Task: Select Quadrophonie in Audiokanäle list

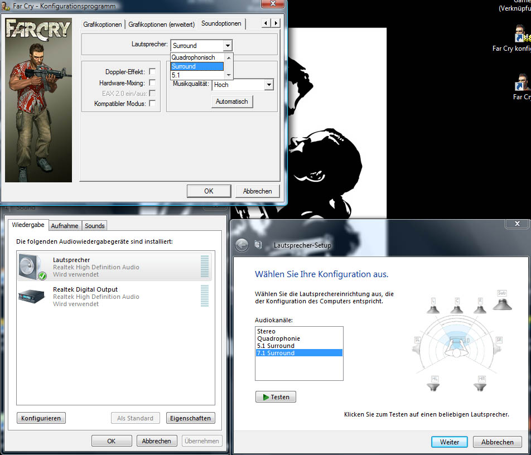Action: (299, 338)
